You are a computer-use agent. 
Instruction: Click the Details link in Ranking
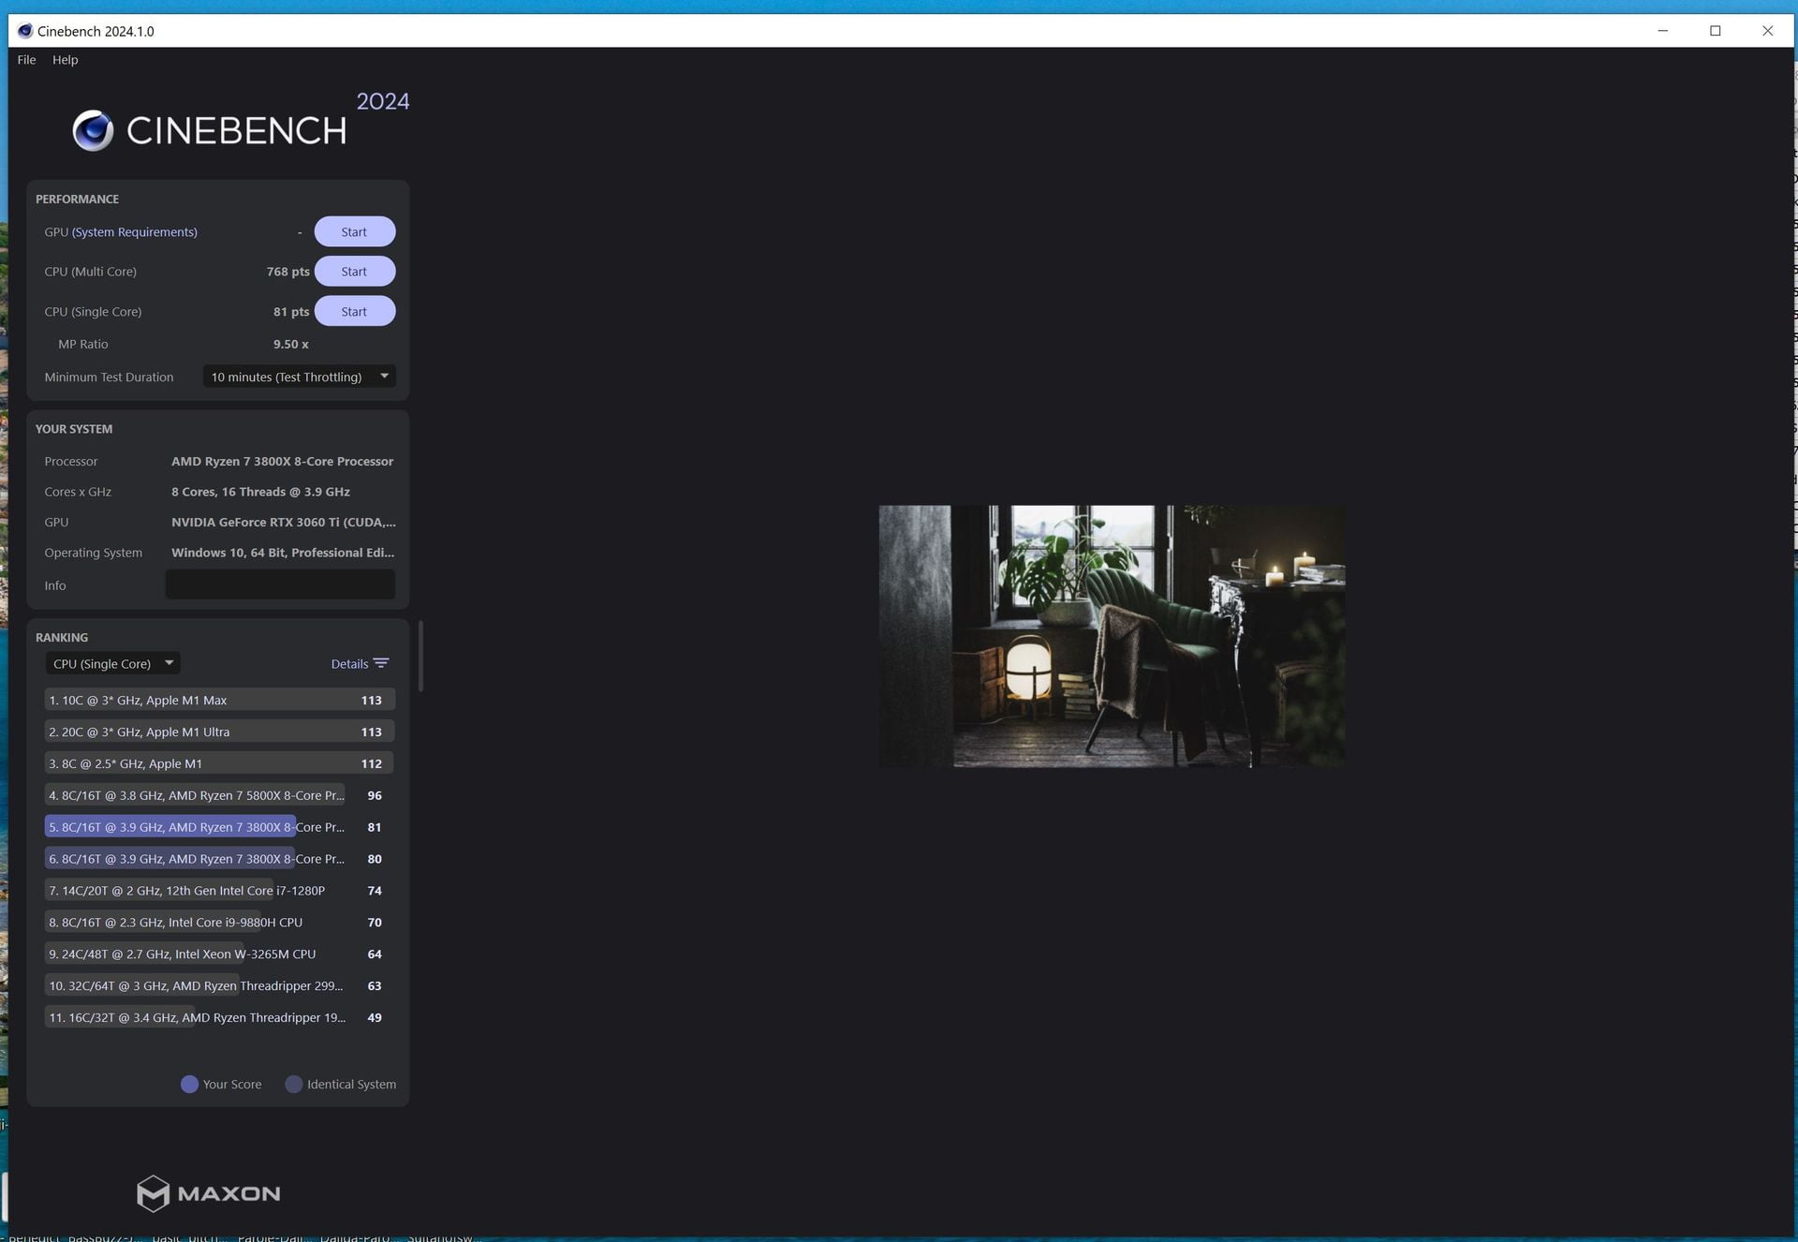(349, 664)
